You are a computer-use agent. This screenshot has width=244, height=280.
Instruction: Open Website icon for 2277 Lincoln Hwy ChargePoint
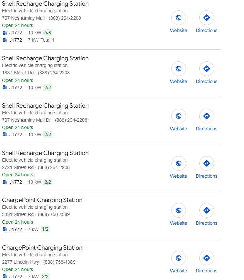click(x=179, y=258)
